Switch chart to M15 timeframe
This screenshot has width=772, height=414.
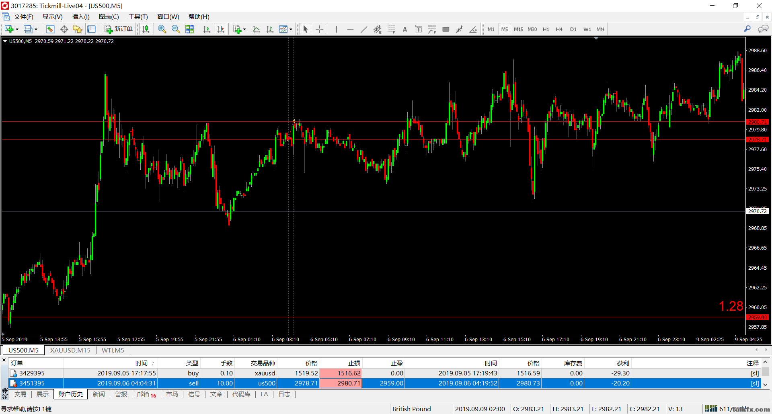pos(518,29)
